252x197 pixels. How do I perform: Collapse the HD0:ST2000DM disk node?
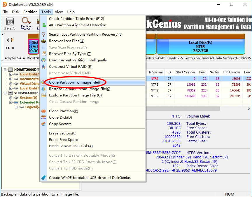click(5, 70)
